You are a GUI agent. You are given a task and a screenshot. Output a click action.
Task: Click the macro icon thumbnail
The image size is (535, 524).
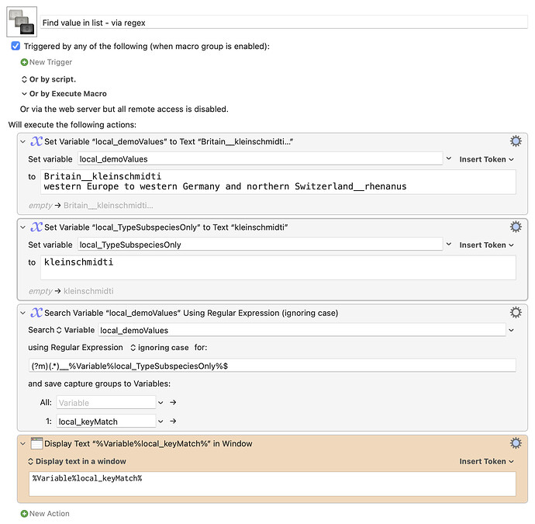pos(22,22)
